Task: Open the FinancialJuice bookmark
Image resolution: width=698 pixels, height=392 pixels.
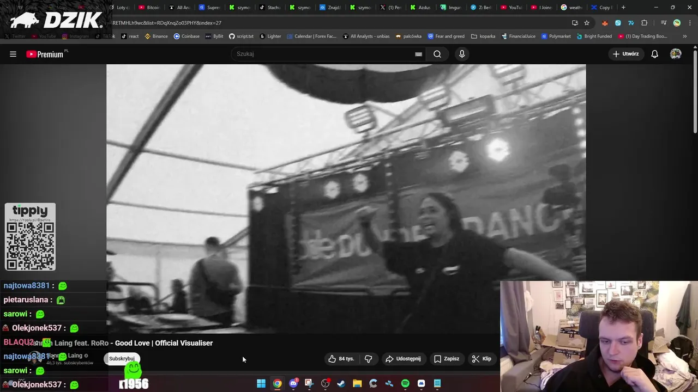Action: click(x=518, y=36)
